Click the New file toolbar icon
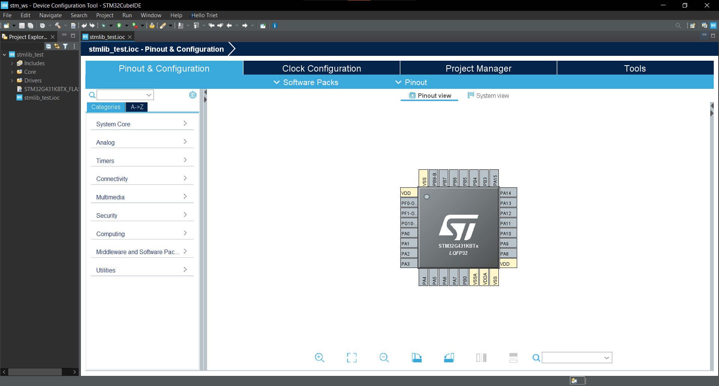 point(6,25)
